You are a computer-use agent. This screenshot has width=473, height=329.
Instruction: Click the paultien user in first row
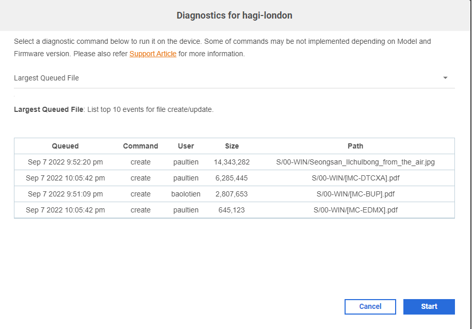pos(186,162)
